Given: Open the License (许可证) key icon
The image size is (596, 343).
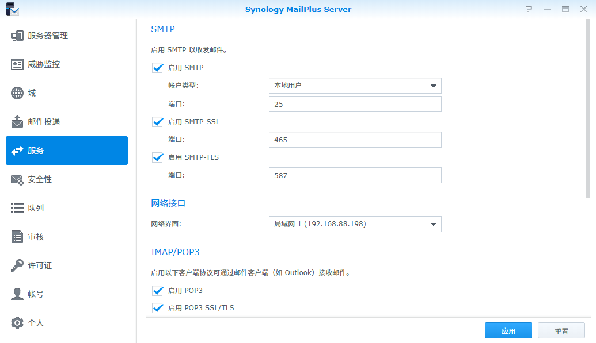Looking at the screenshot, I should pos(17,265).
